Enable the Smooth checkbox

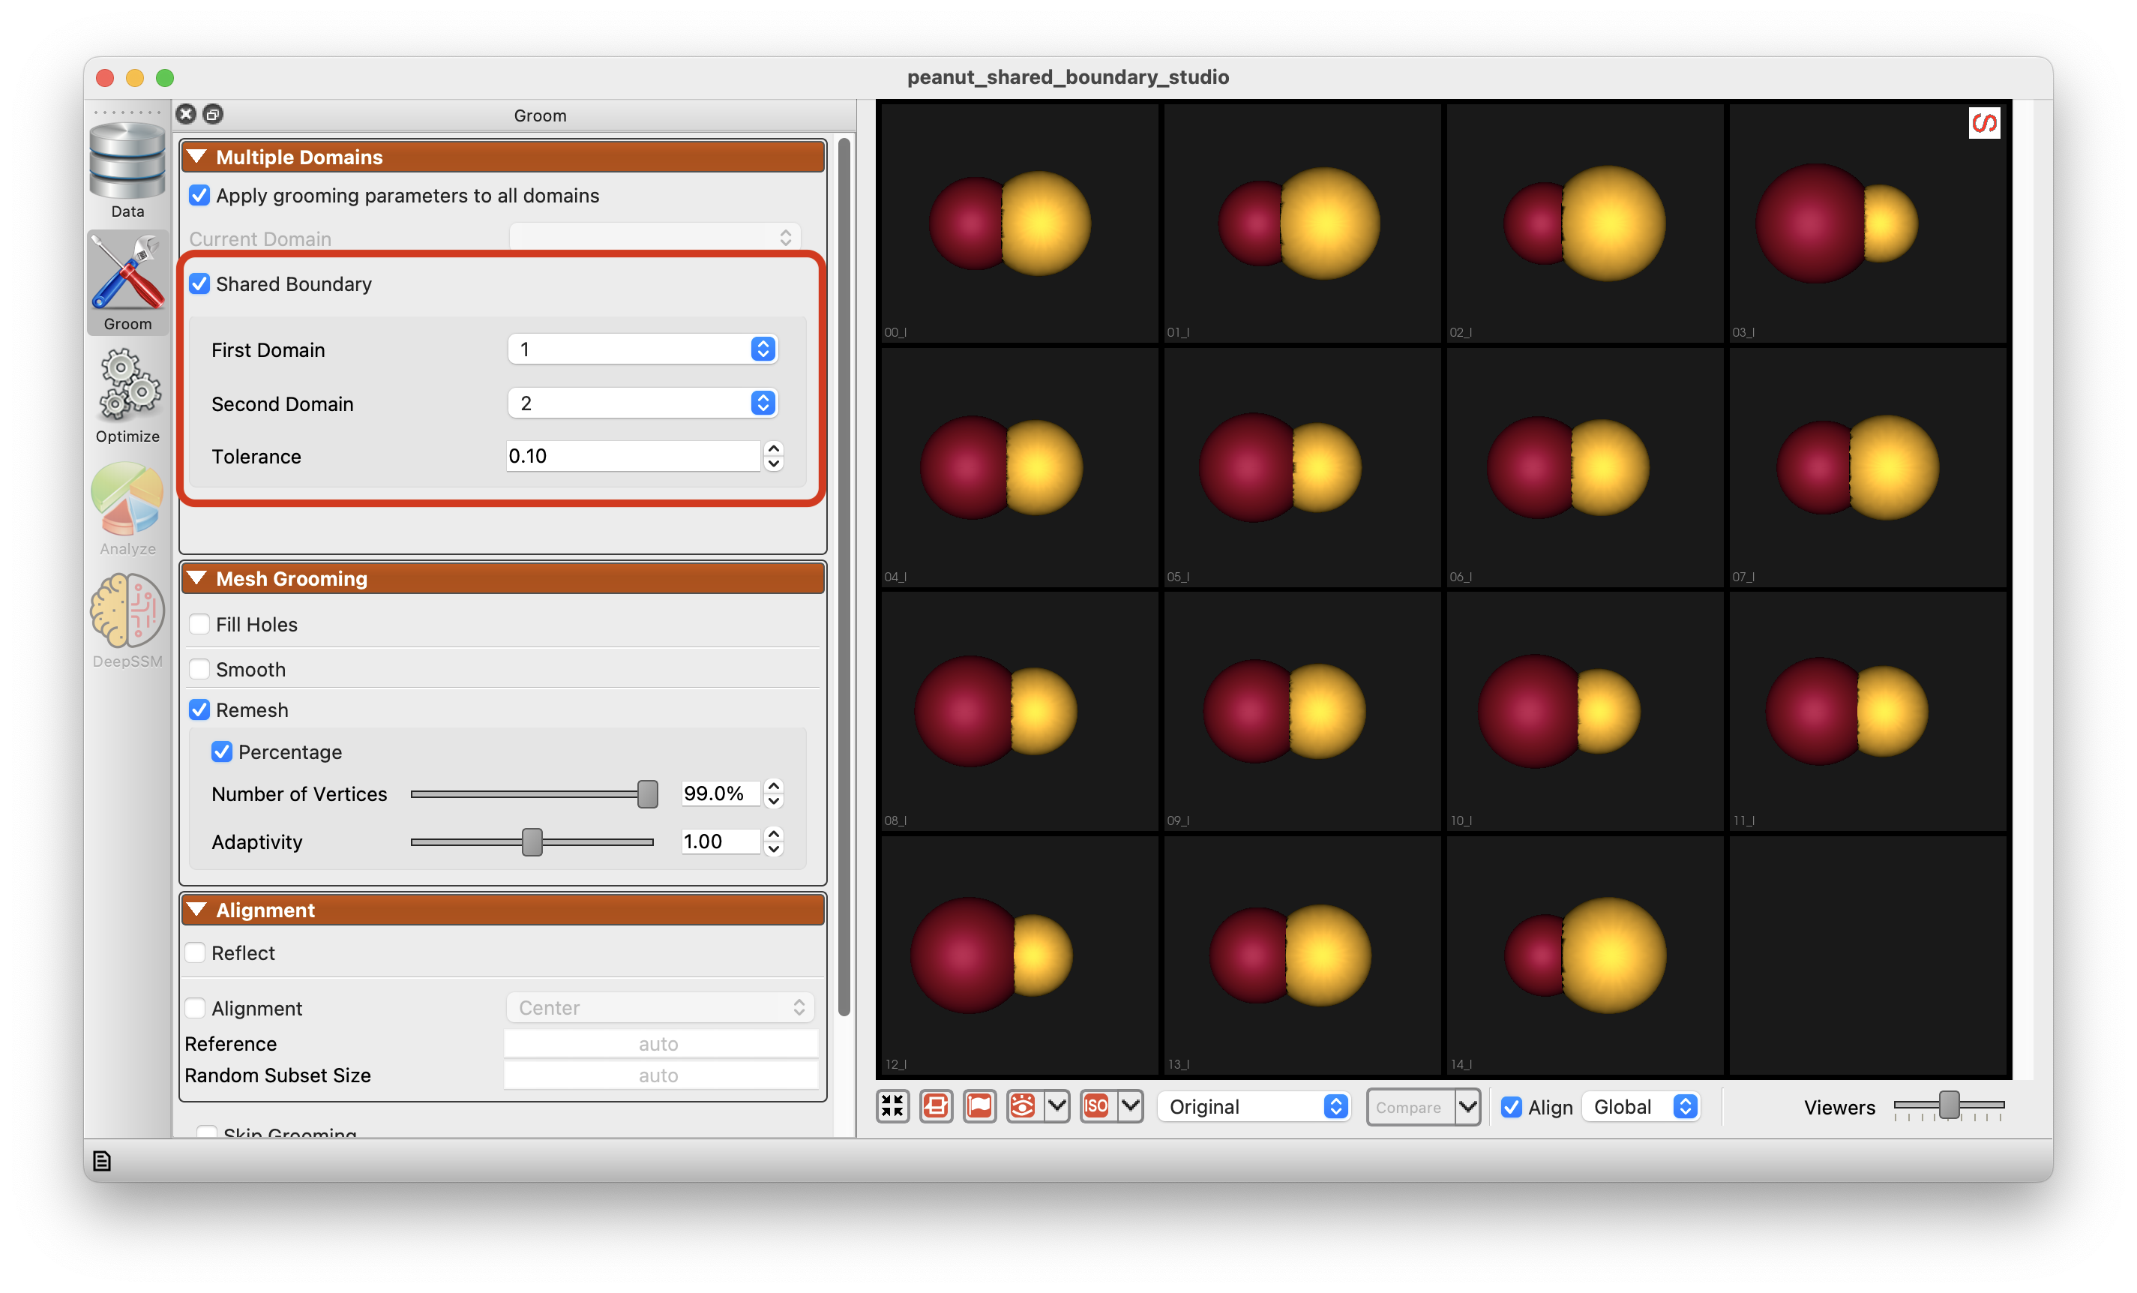(199, 670)
